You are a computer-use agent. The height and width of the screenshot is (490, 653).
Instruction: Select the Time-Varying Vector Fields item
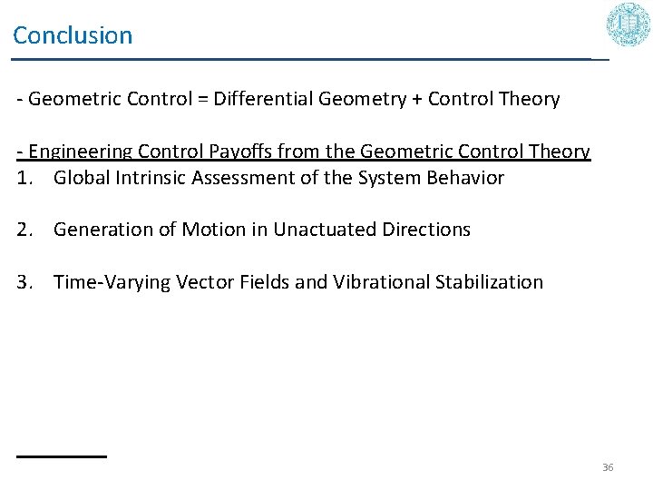click(297, 282)
